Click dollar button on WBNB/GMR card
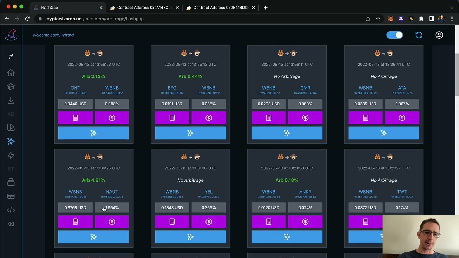 tap(305, 118)
